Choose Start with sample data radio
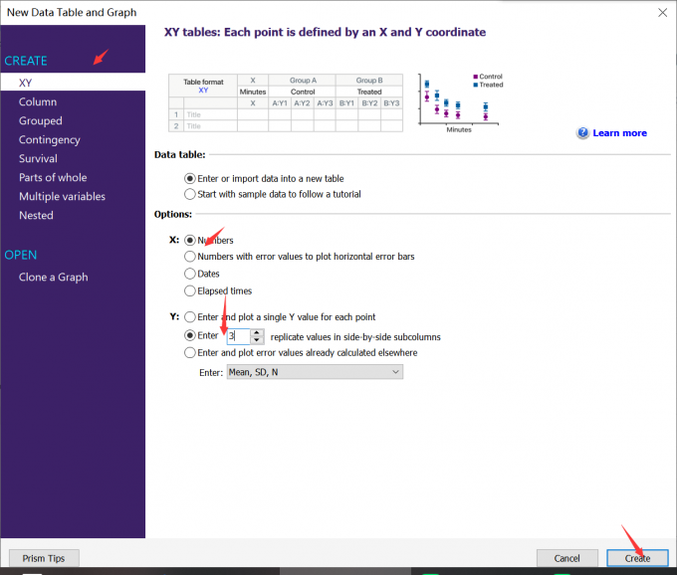The image size is (677, 575). click(x=189, y=194)
